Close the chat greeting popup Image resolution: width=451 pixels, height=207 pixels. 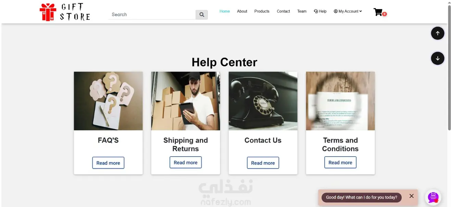(x=411, y=196)
